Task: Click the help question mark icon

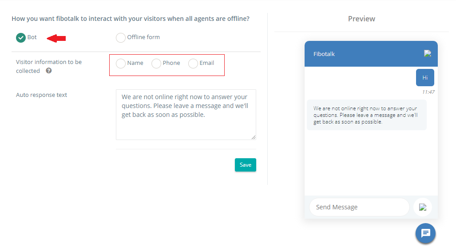Action: point(49,70)
